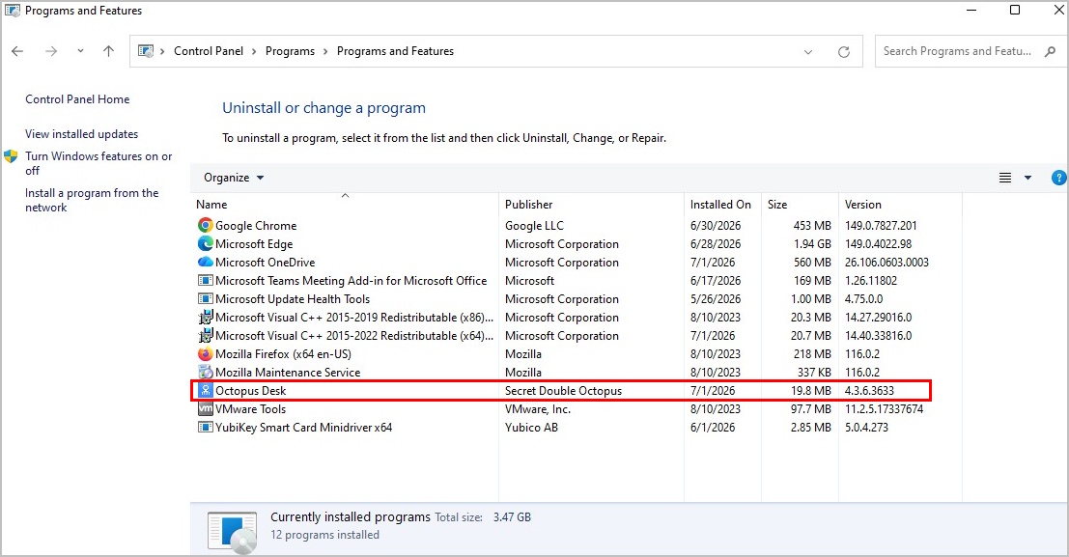Click the Secret Double Octopus publisher cell
This screenshot has width=1069, height=557.
coord(563,391)
